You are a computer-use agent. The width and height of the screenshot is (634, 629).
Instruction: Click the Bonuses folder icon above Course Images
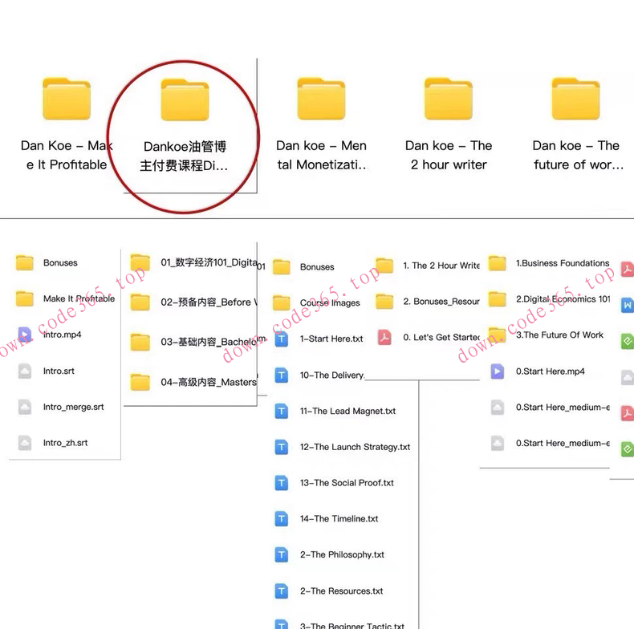(282, 267)
